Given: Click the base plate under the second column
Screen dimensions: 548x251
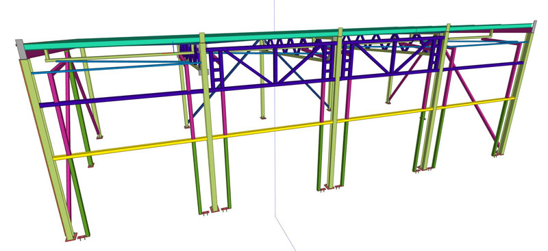Looking at the screenshot, I should coord(214,210).
